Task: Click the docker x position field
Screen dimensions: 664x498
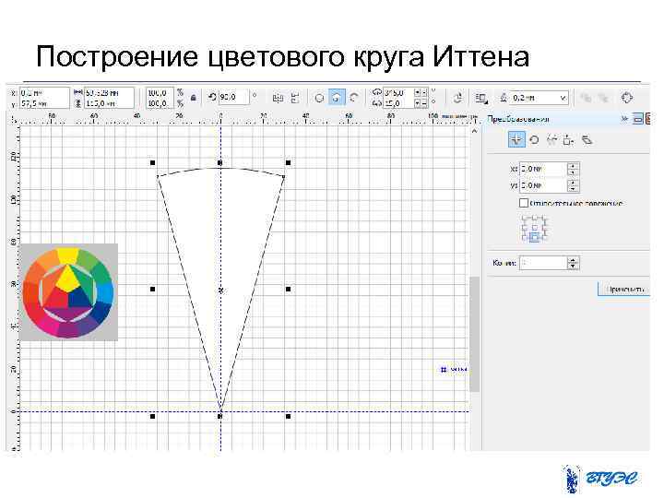Action: point(543,169)
